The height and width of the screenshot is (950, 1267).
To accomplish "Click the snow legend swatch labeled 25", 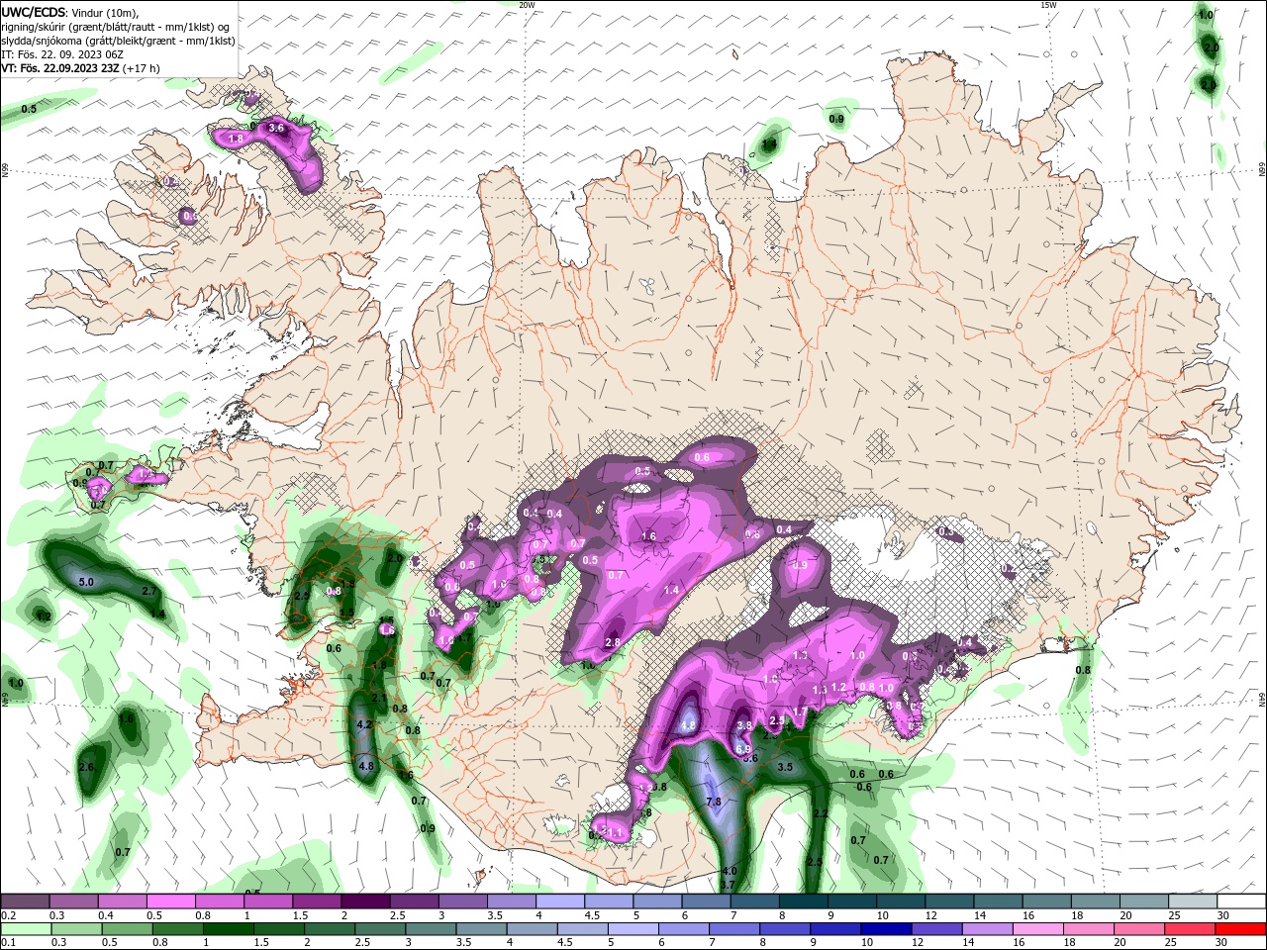I will coord(1193,902).
